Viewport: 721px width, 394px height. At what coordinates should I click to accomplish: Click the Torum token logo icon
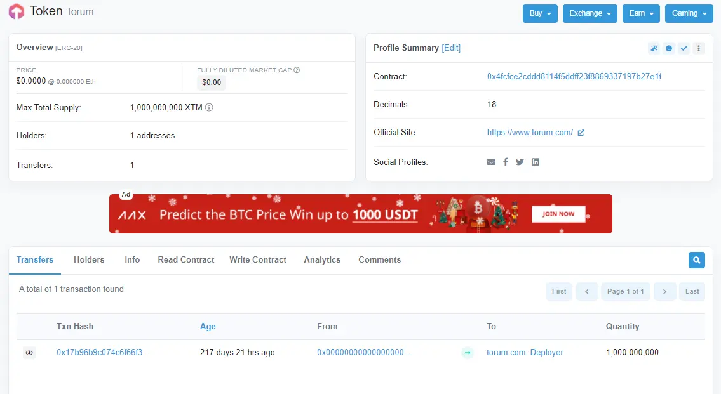[x=16, y=11]
